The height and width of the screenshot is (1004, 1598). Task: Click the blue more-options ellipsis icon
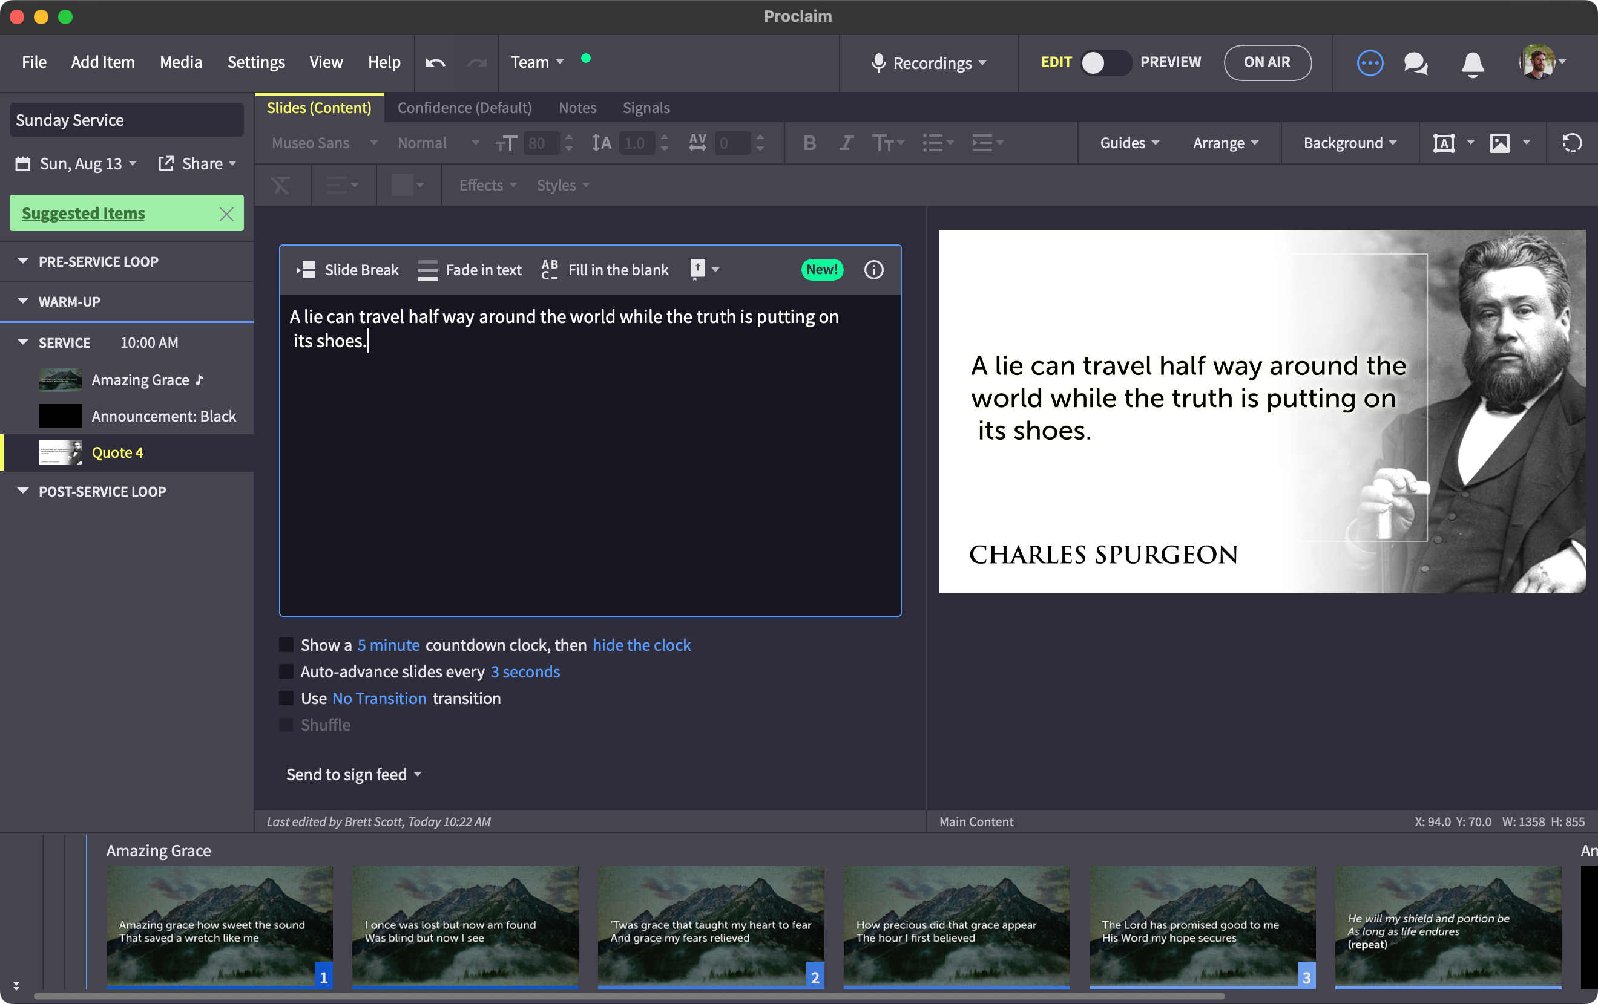coord(1370,63)
